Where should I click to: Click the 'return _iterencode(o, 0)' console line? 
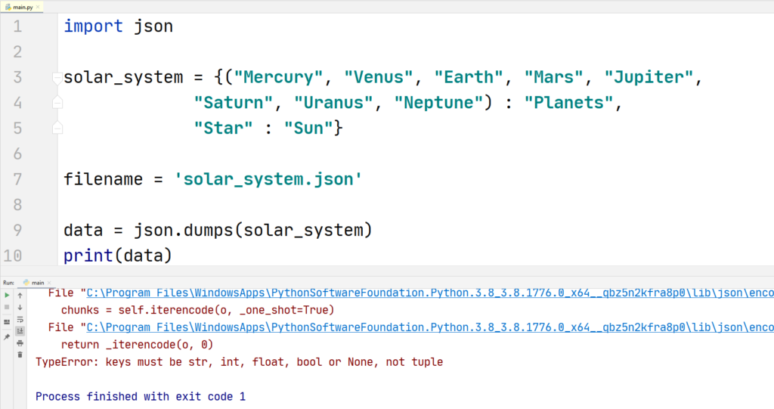click(138, 345)
